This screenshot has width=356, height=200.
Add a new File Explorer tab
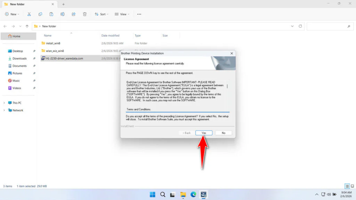[63, 4]
